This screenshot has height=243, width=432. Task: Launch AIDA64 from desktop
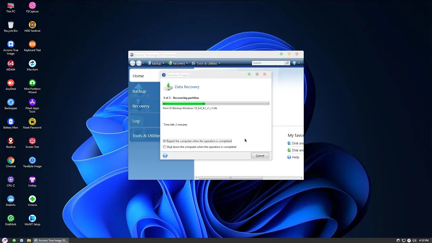point(11,65)
